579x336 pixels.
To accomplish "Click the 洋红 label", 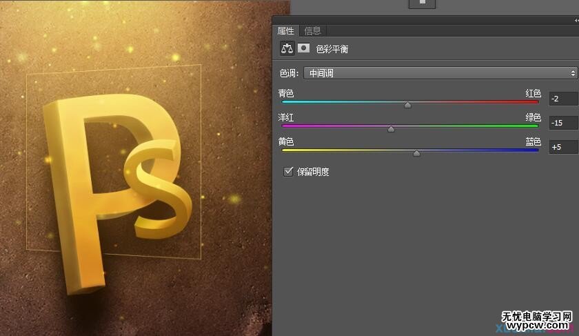I will click(x=286, y=117).
